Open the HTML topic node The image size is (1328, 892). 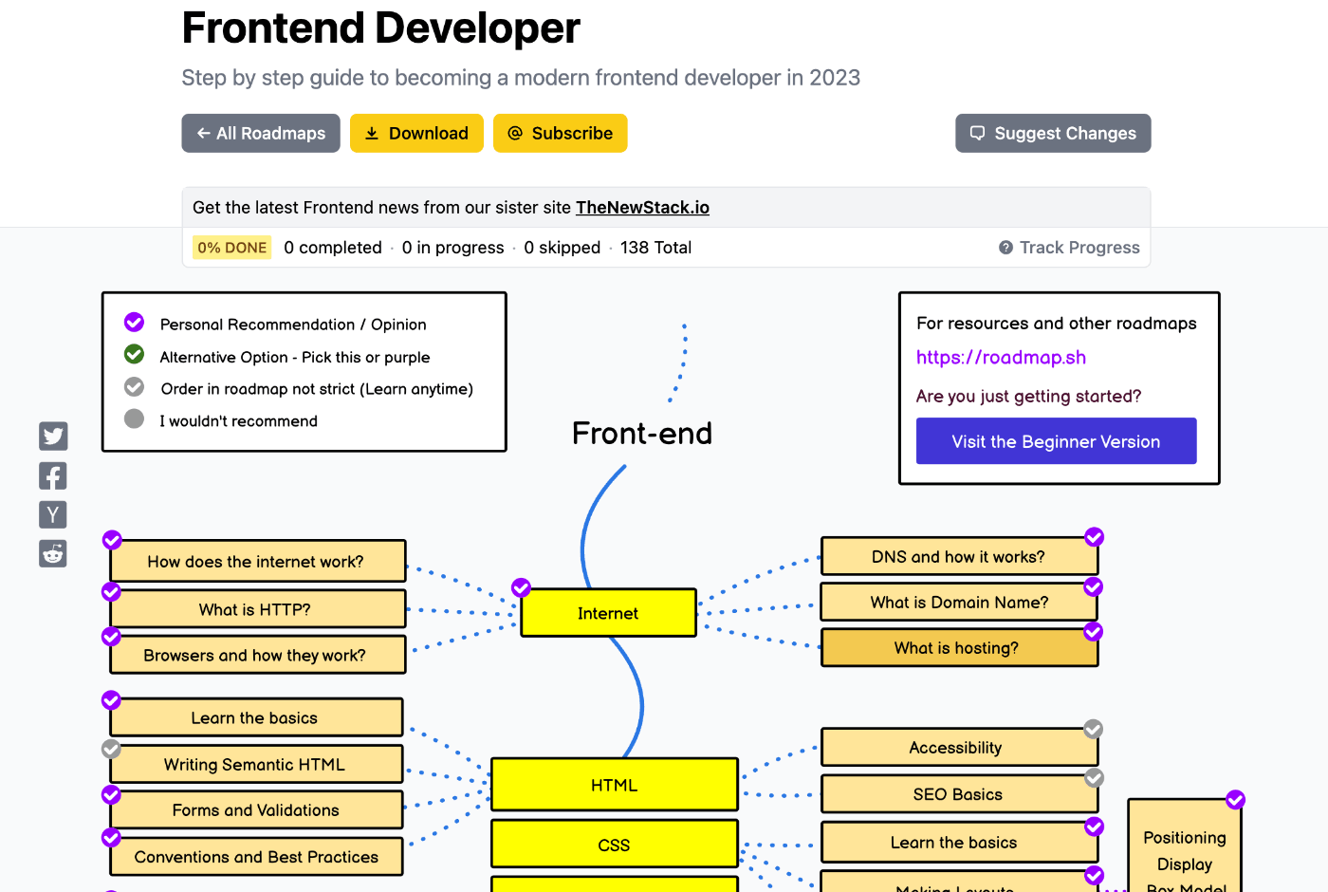click(x=614, y=785)
